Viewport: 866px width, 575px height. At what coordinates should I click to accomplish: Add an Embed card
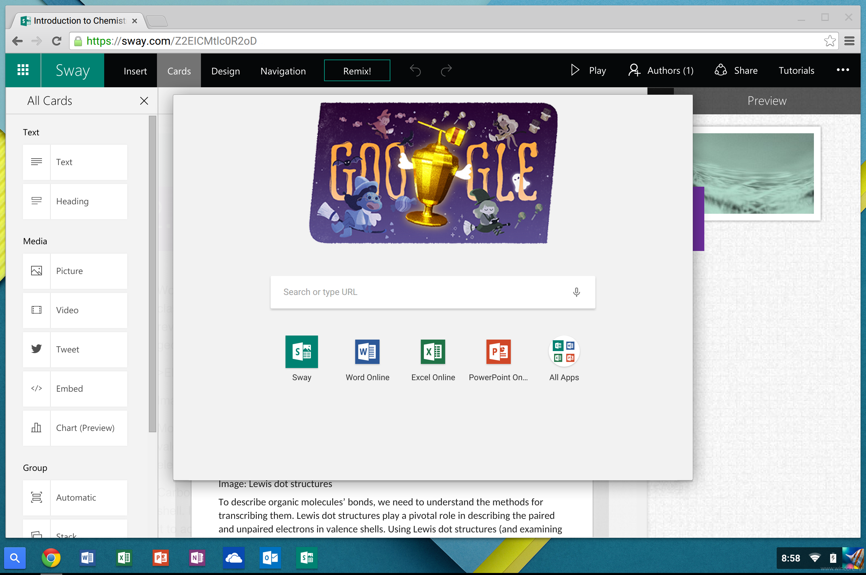pos(75,389)
